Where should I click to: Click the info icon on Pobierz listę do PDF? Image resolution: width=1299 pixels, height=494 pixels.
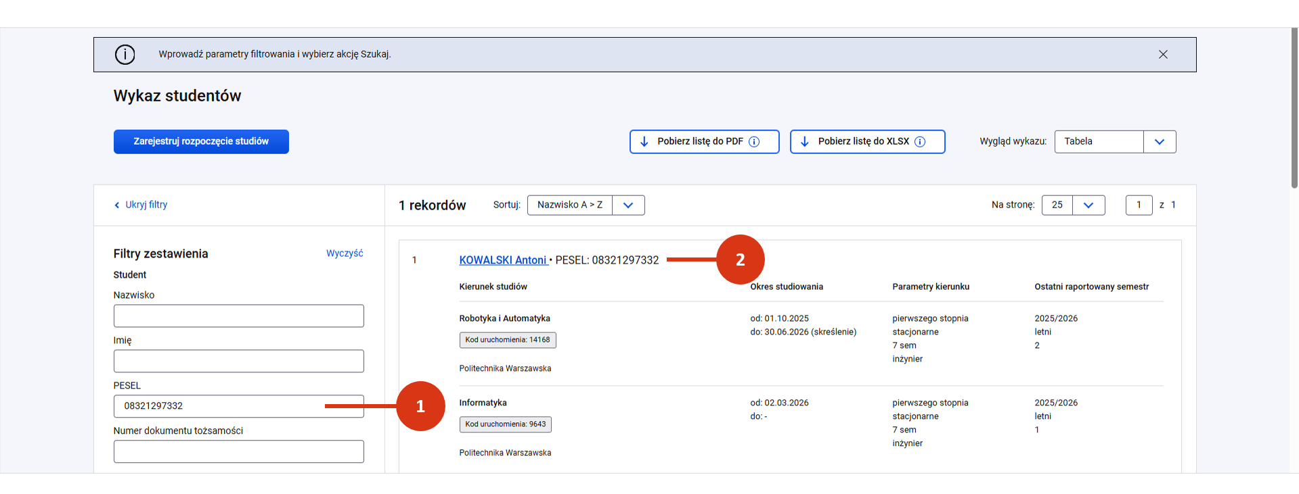(x=754, y=142)
